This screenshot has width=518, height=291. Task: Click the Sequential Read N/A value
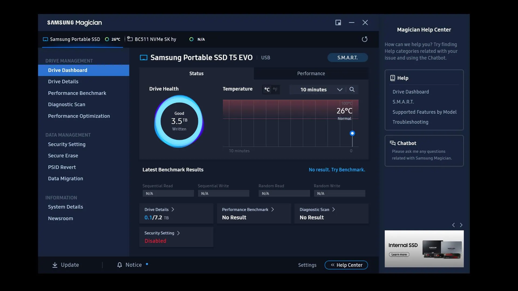(168, 193)
